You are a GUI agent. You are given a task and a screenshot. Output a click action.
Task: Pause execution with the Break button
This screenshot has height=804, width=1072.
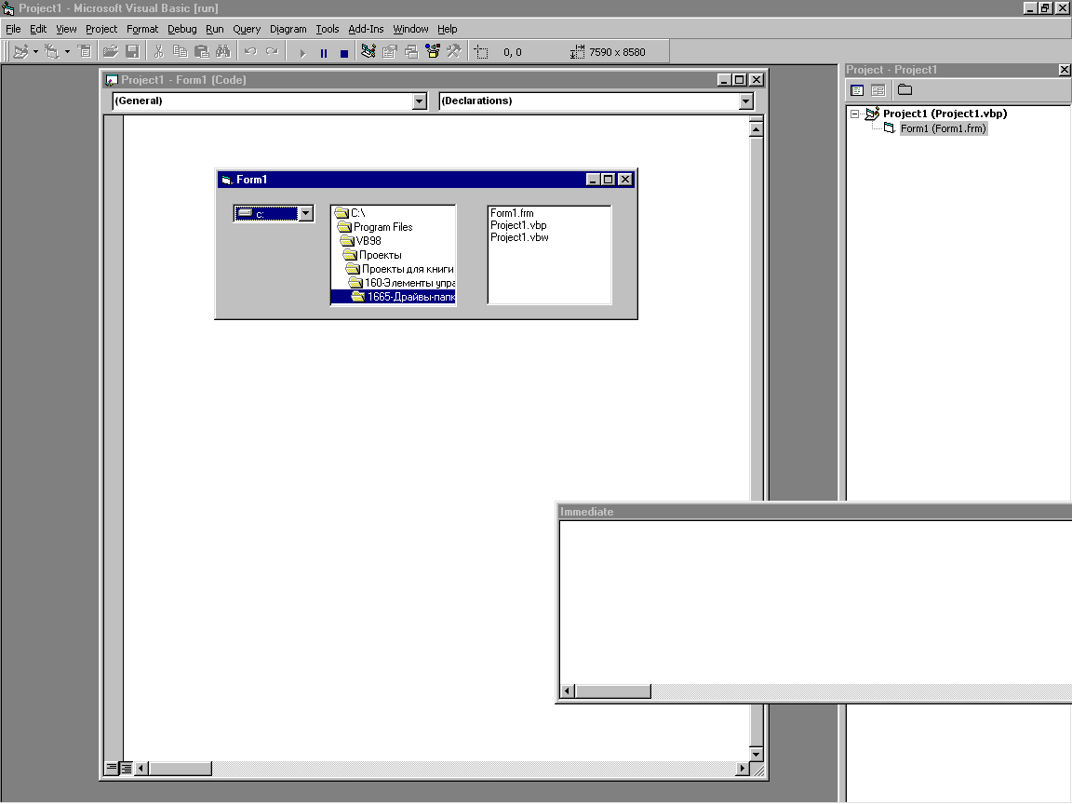coord(324,53)
